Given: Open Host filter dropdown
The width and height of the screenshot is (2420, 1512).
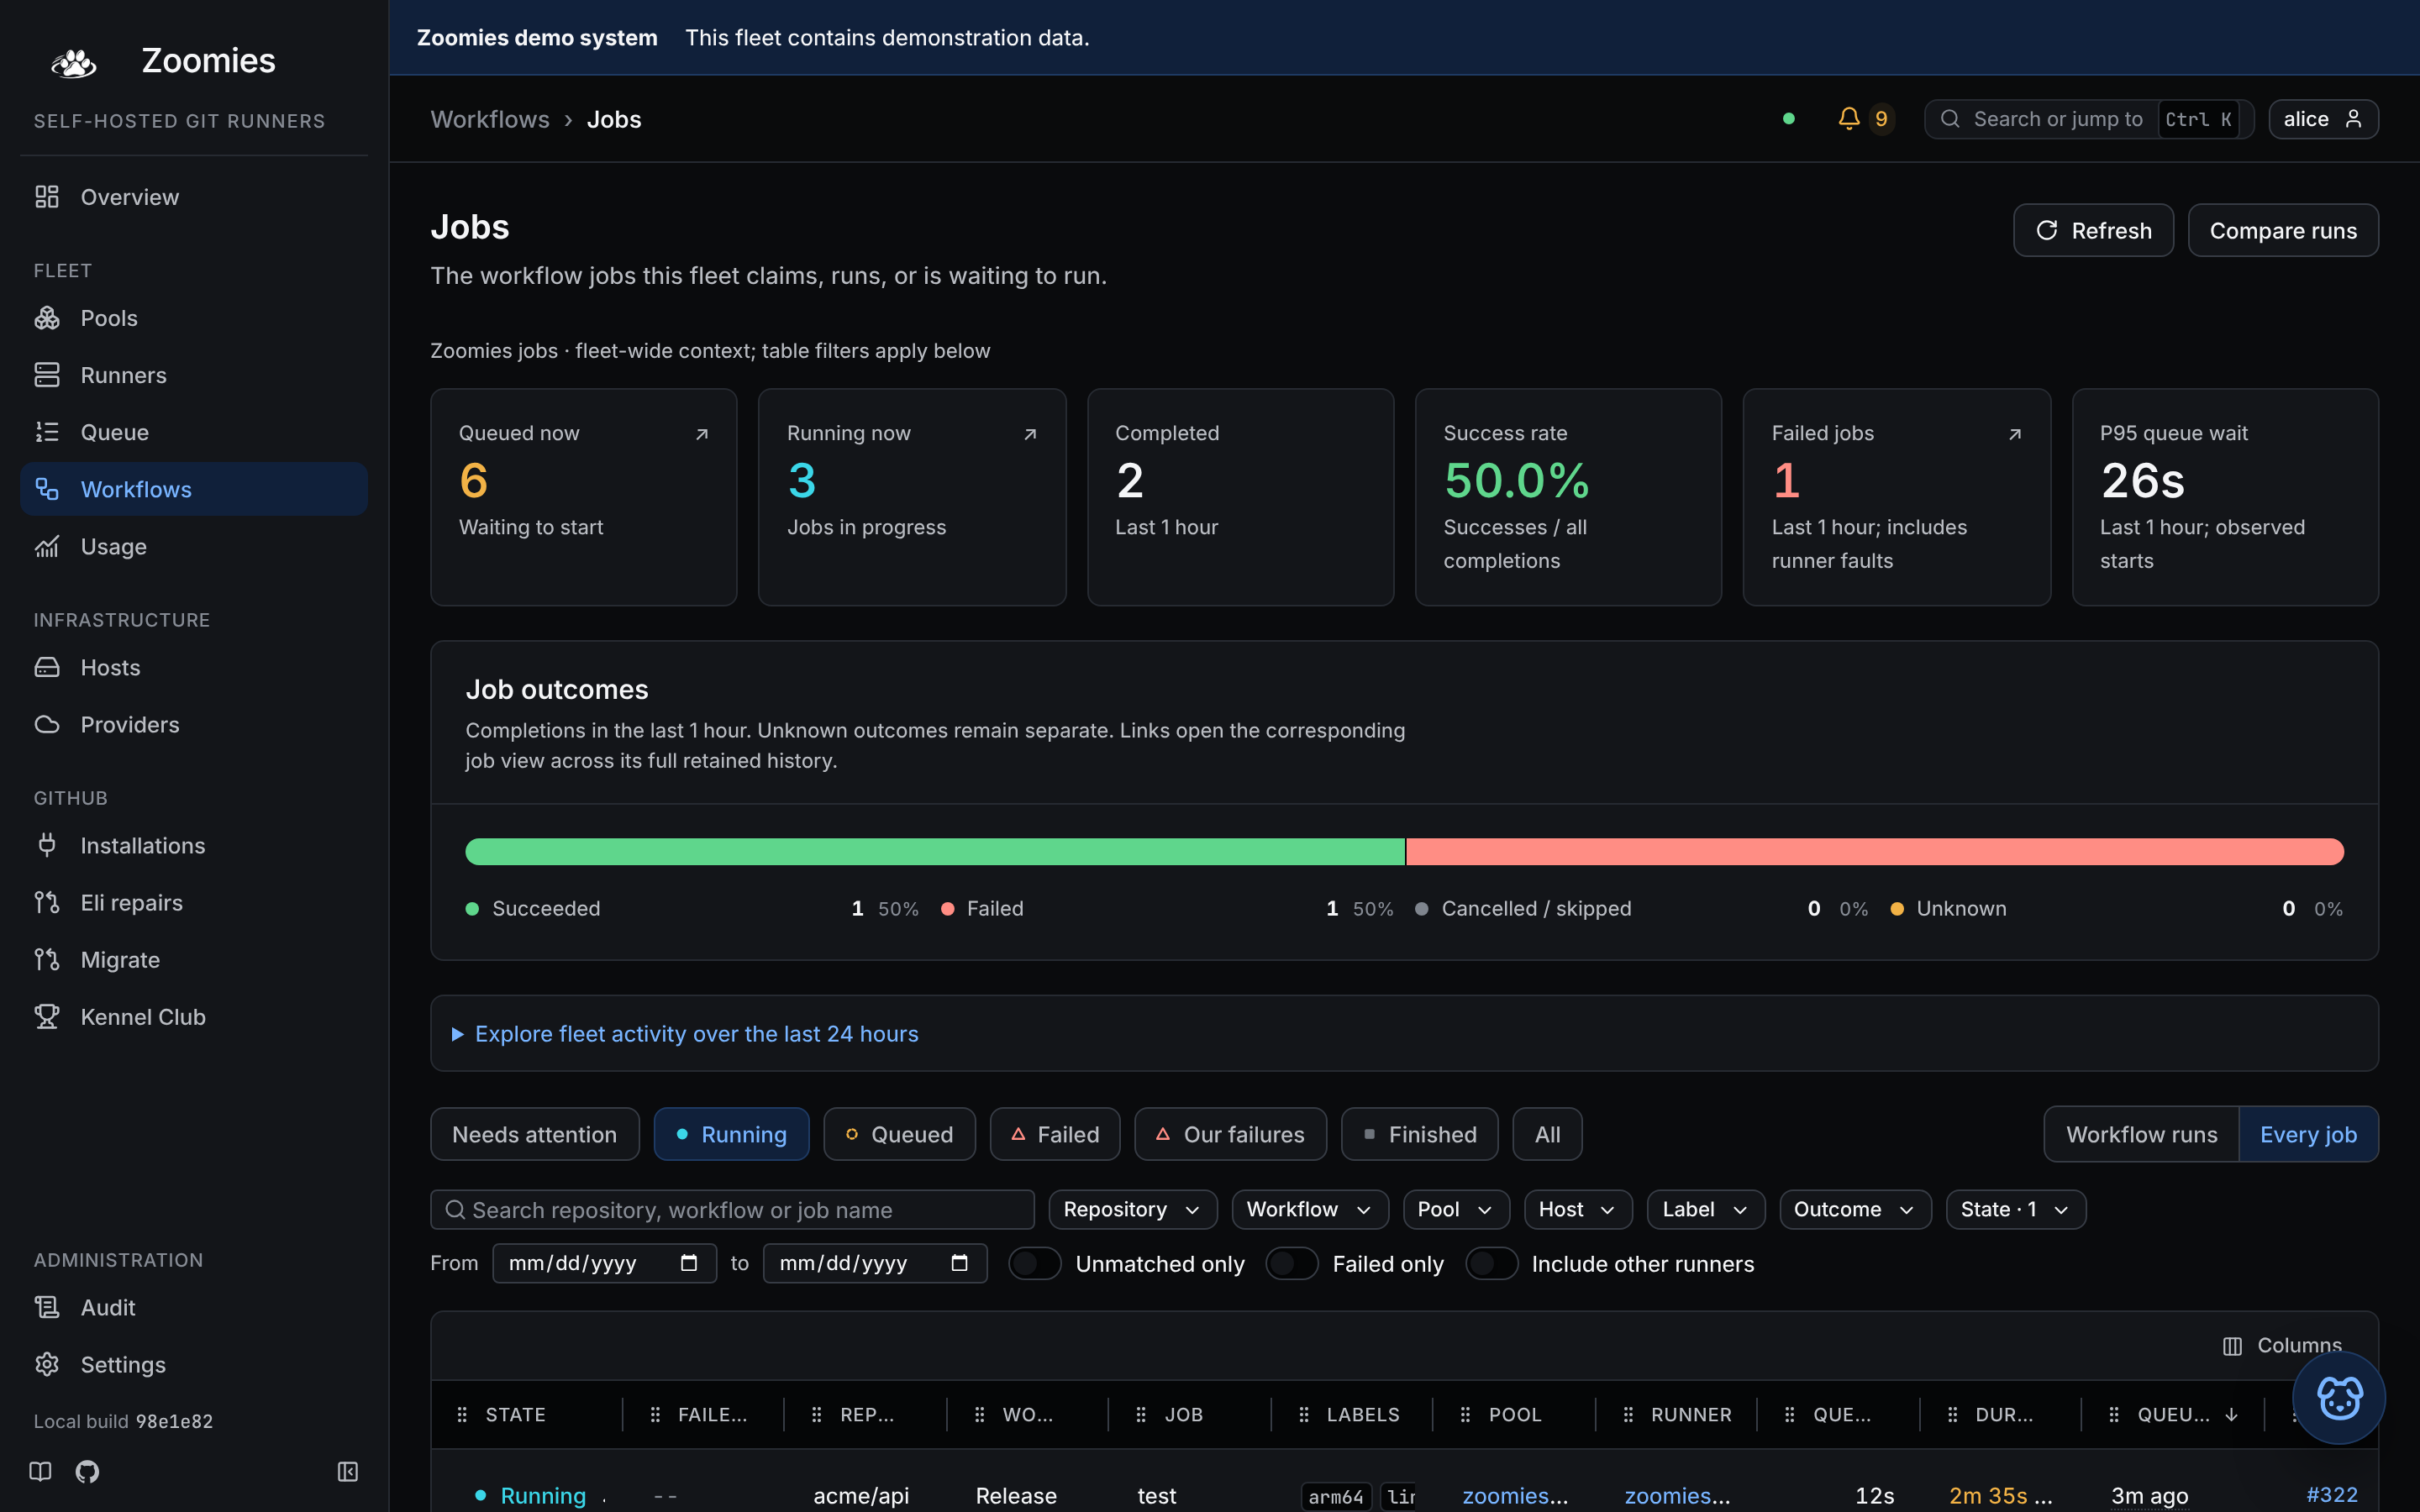Looking at the screenshot, I should point(1577,1209).
